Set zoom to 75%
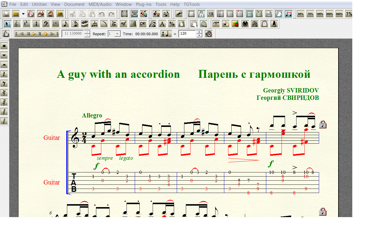The image size is (374, 240). click(310, 14)
